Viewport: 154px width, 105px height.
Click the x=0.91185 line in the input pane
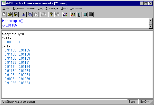[9, 25]
